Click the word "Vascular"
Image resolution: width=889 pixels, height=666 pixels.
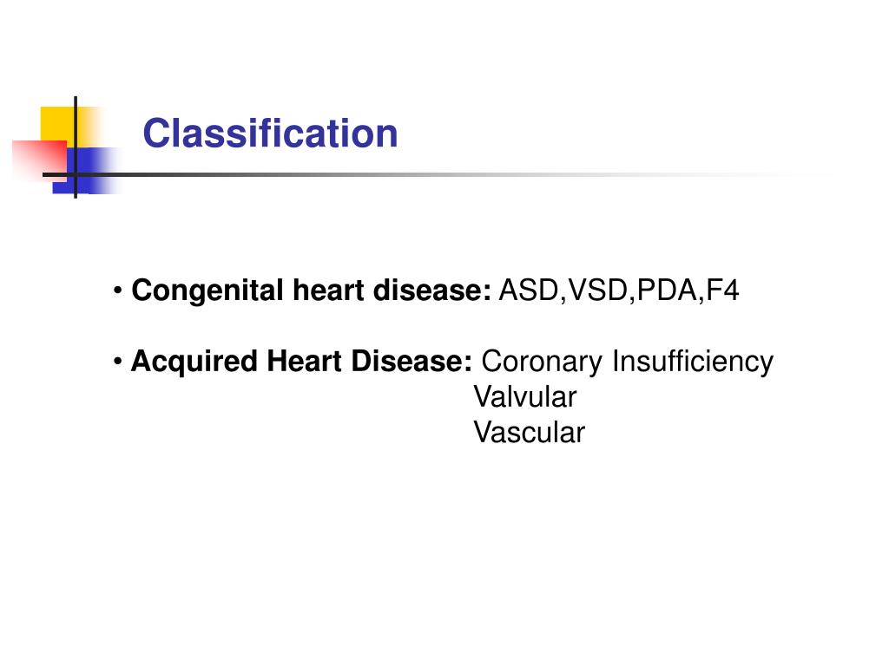pos(529,432)
